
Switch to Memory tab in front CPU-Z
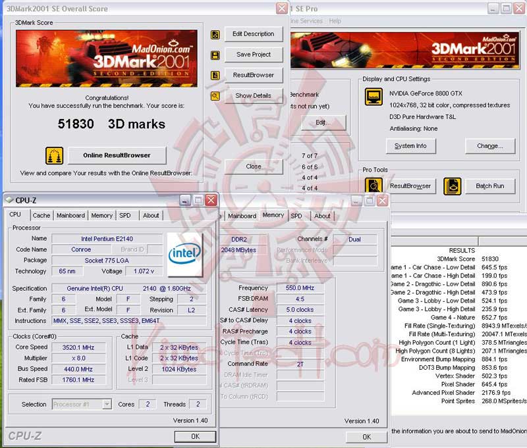(x=101, y=215)
